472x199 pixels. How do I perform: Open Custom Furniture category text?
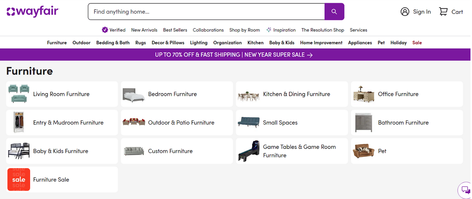[x=170, y=151]
